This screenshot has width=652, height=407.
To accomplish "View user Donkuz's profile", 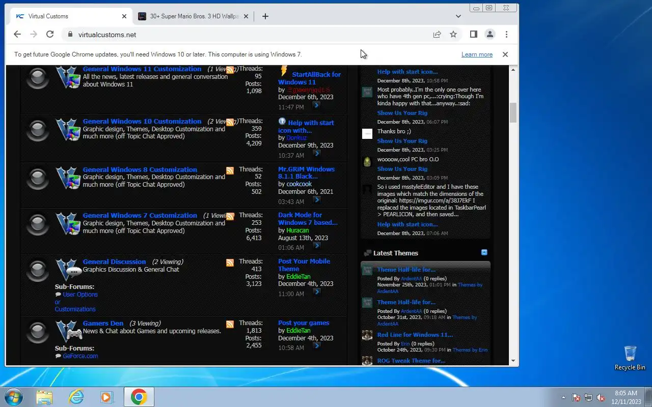I will coord(296,138).
